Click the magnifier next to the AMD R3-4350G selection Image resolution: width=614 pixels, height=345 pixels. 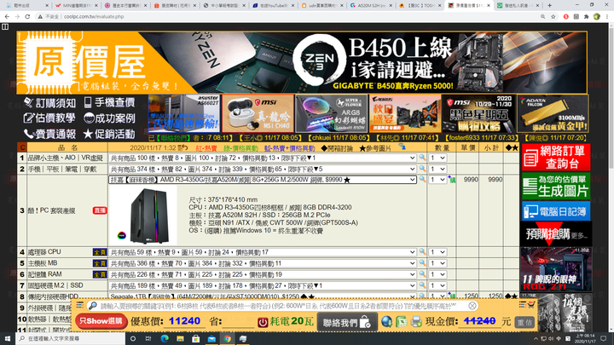coord(422,179)
